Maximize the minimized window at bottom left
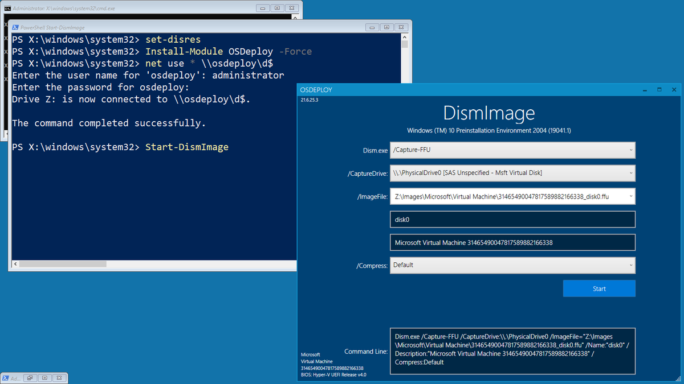Viewport: 684px width, 384px height. coord(44,378)
